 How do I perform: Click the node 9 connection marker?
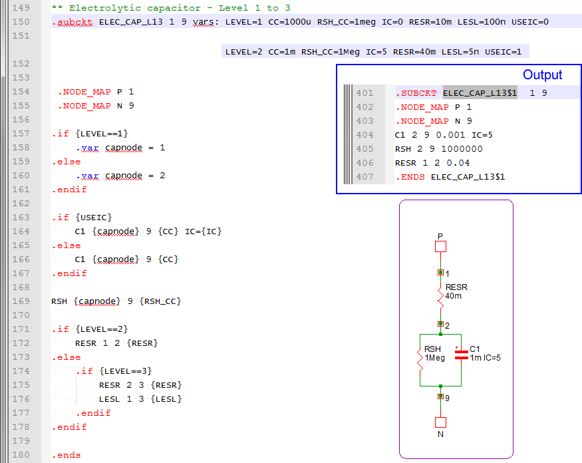[440, 396]
